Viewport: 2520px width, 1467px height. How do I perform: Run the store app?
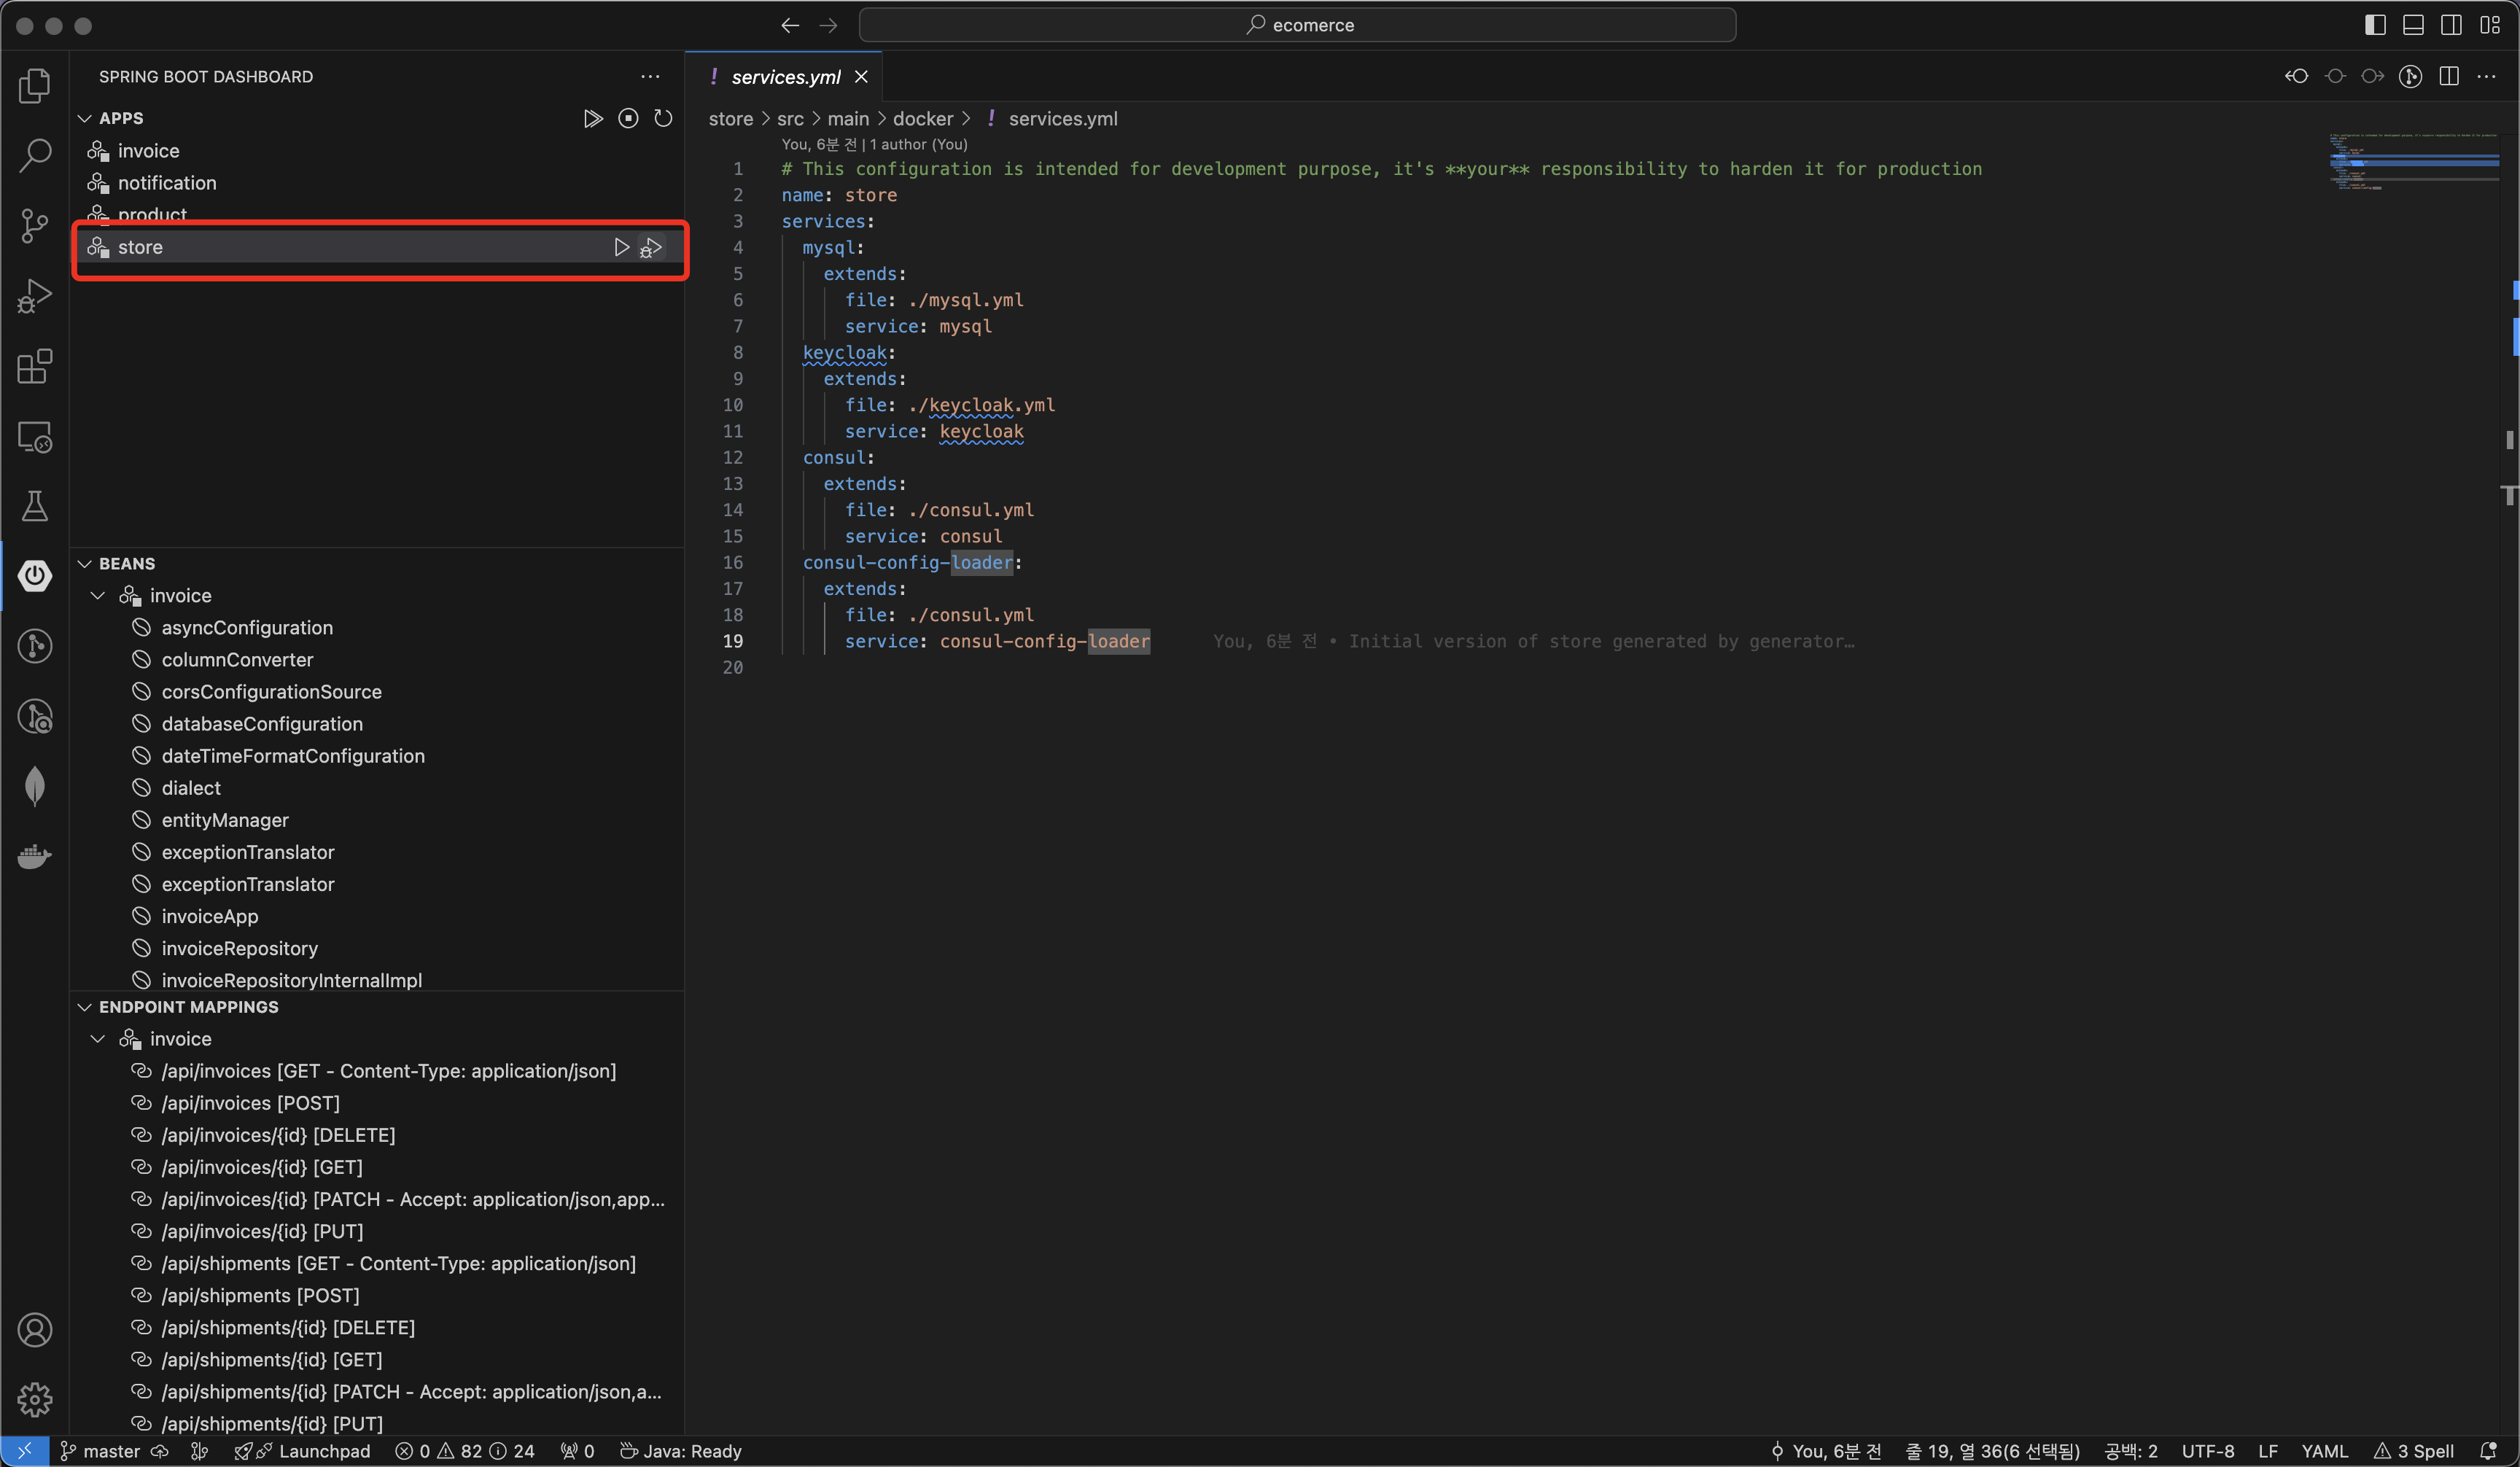tap(621, 247)
